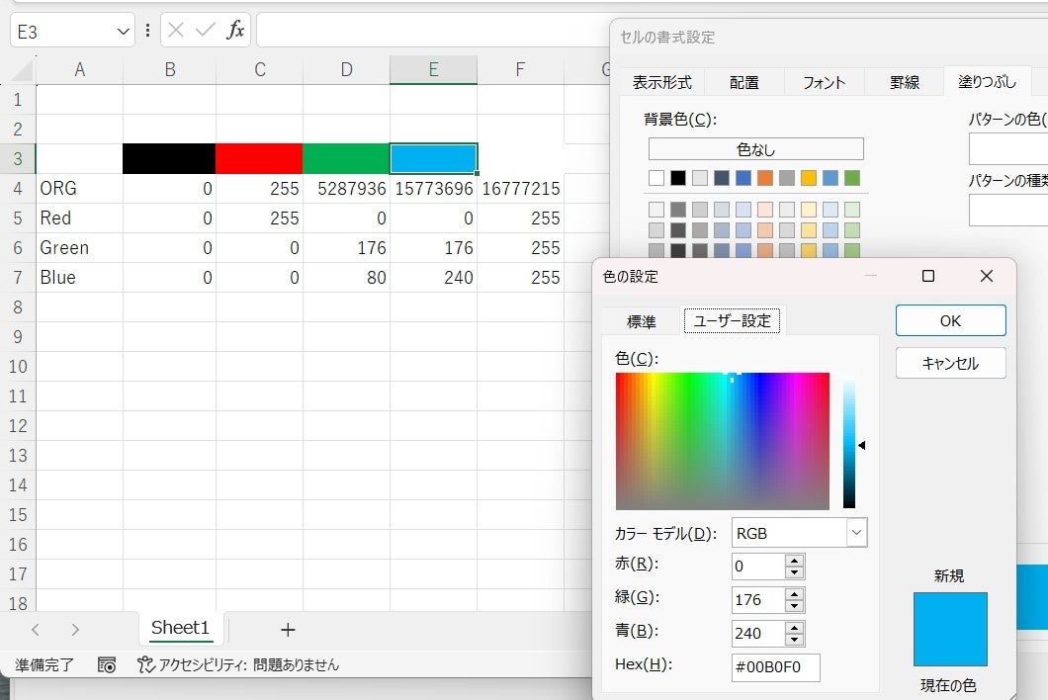The width and height of the screenshot is (1048, 700).
Task: Switch to the 標準 tab in color dialog
Action: [641, 321]
